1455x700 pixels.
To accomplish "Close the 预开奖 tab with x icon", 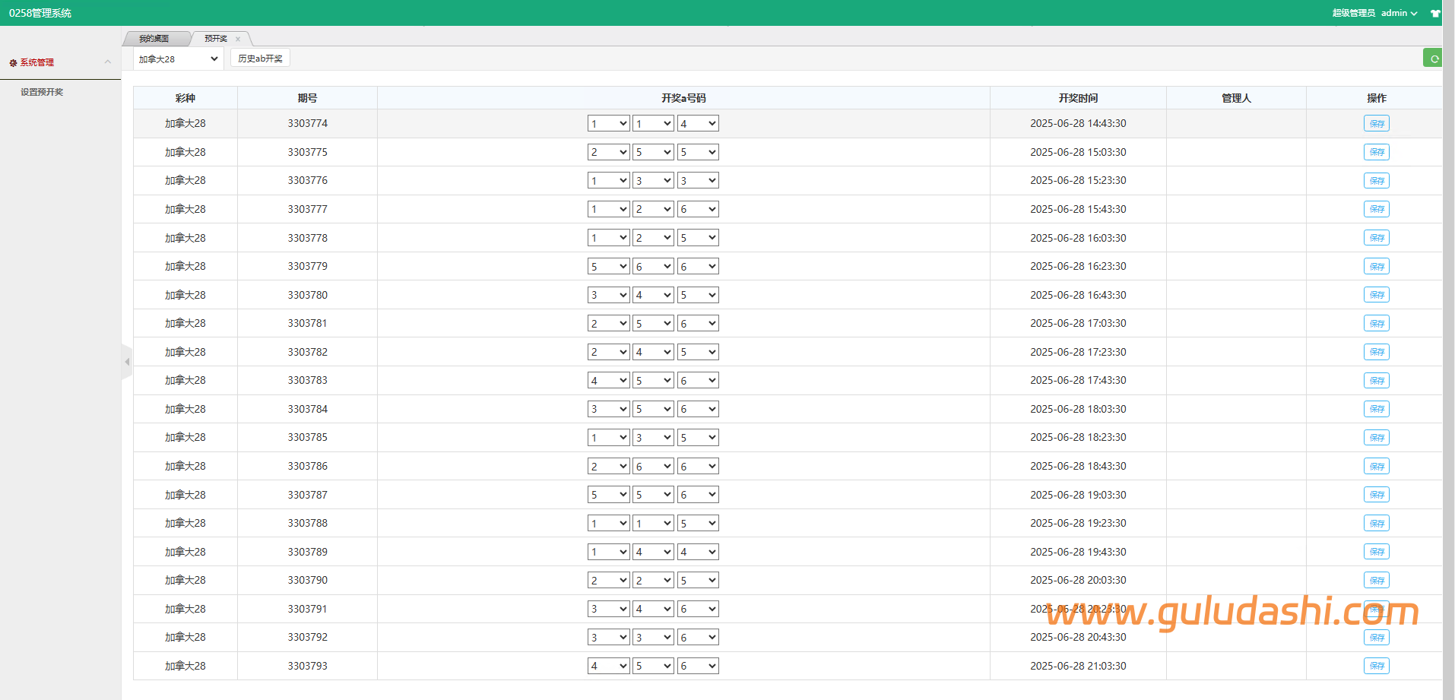I will click(x=238, y=39).
